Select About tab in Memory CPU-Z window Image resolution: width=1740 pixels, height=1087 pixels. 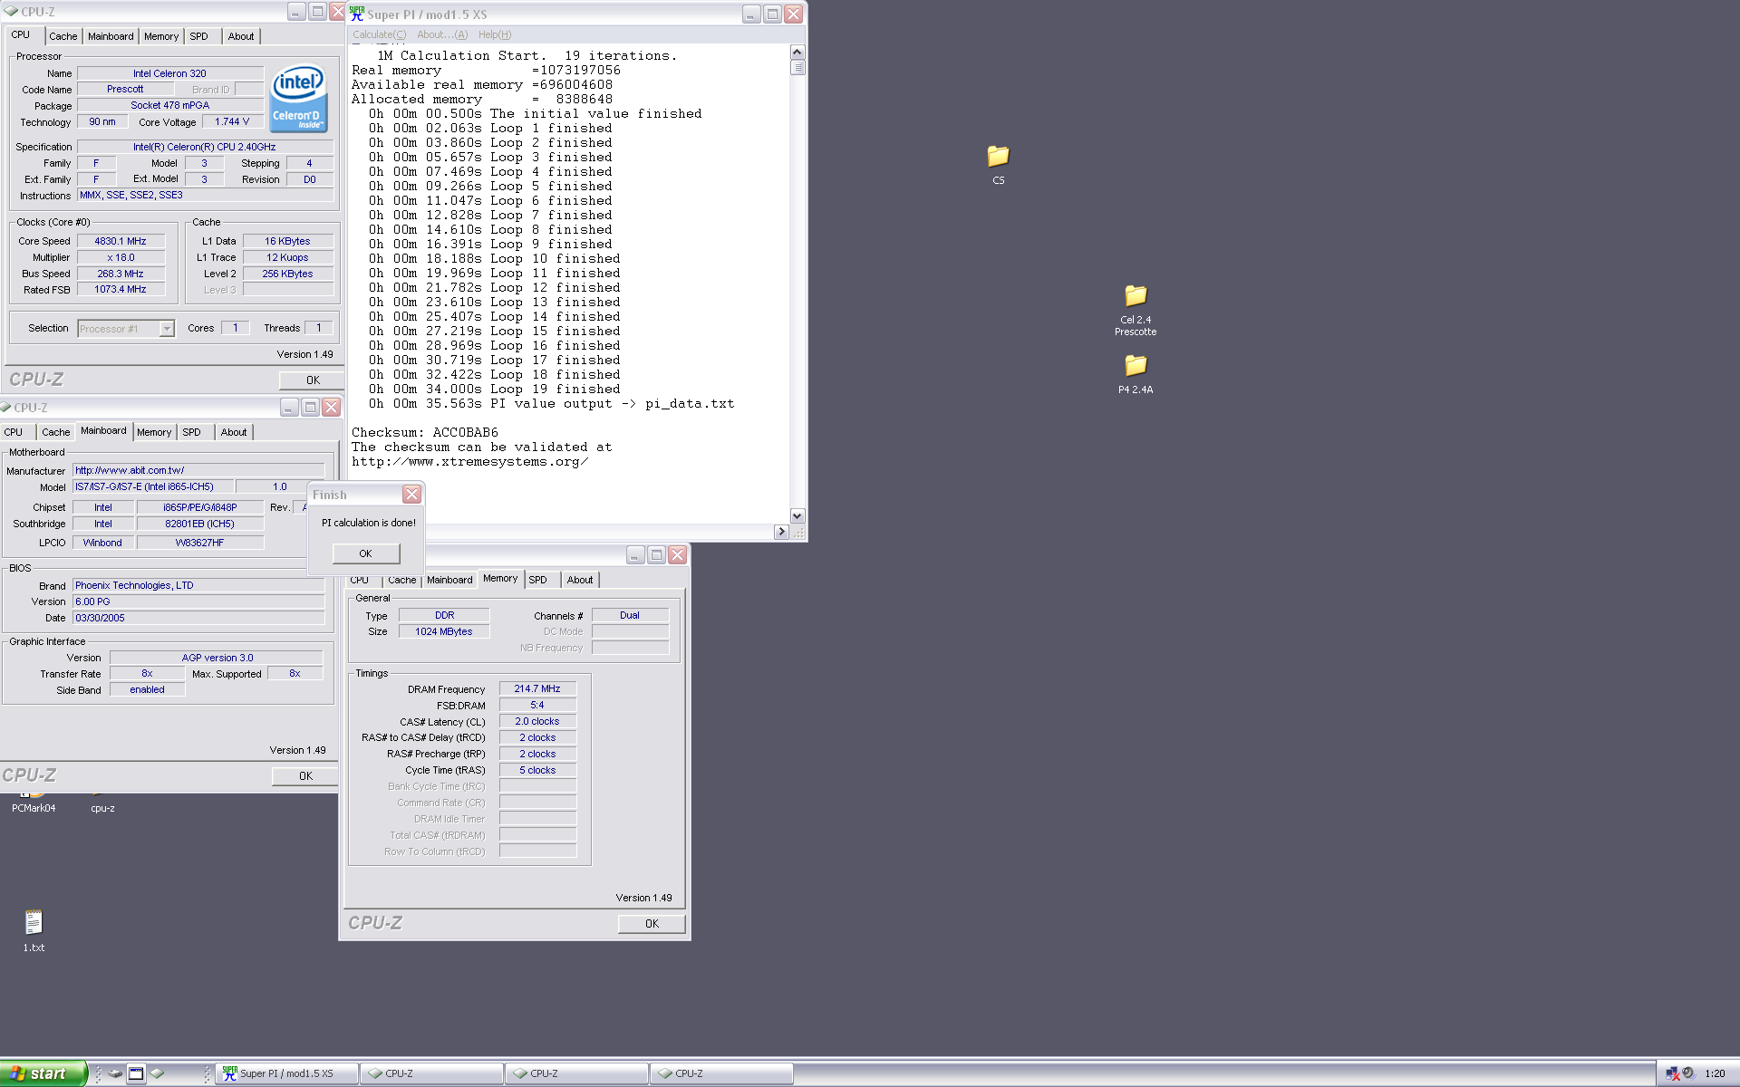tap(580, 580)
